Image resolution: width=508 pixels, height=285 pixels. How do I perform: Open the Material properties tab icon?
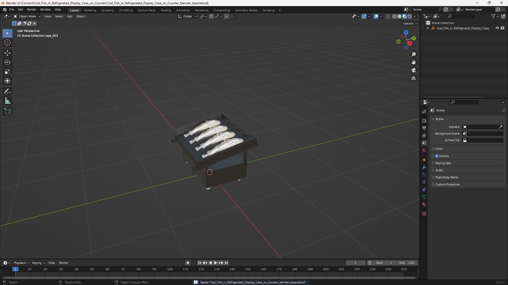(x=424, y=204)
